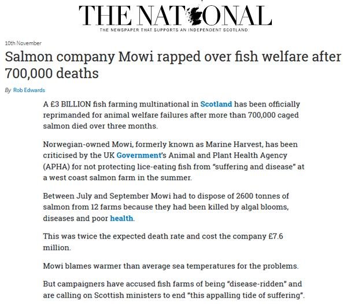Follow the health hyperlink in the article

121,218
